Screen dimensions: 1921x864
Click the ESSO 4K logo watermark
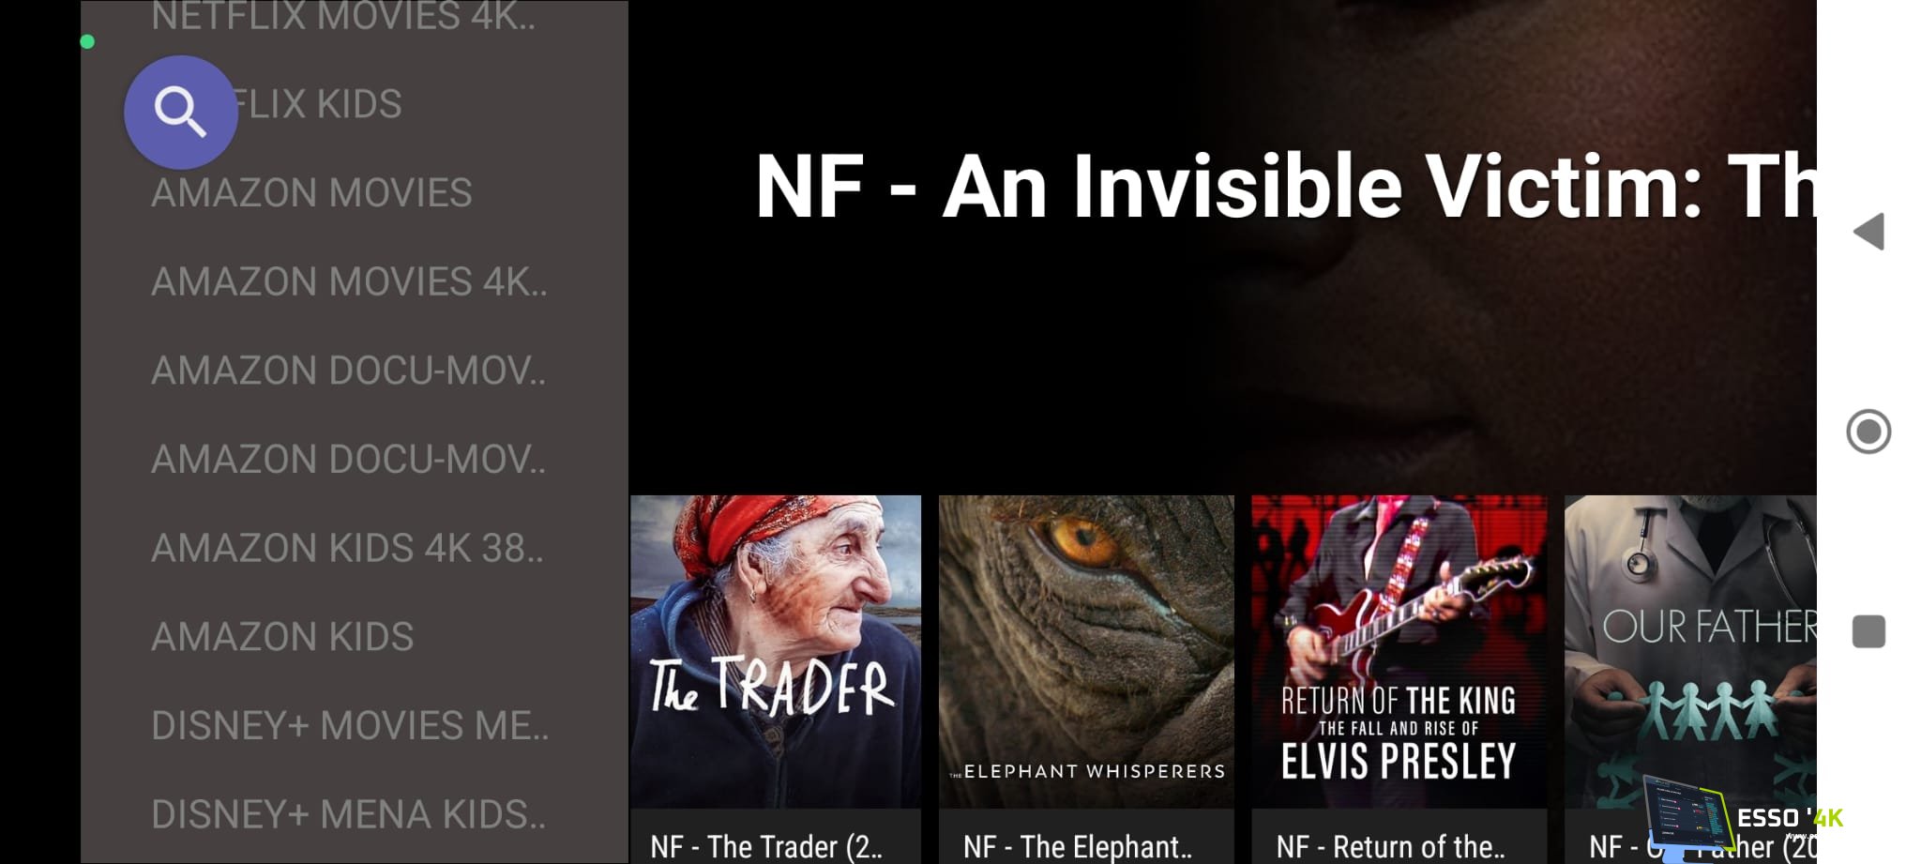1745,818
